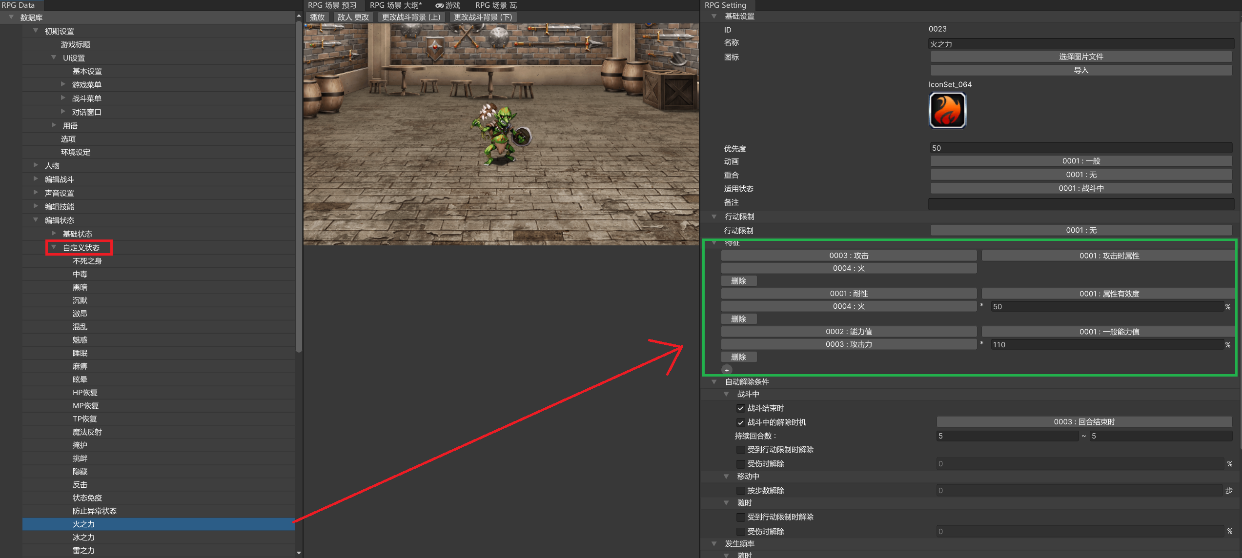Click the fire IconSet_064 icon thumbnail
Viewport: 1242px width, 558px height.
[x=947, y=110]
